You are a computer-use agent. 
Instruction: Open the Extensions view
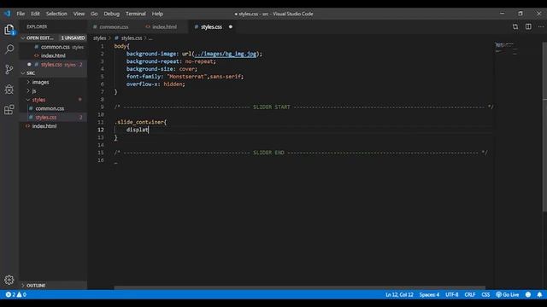coord(9,110)
